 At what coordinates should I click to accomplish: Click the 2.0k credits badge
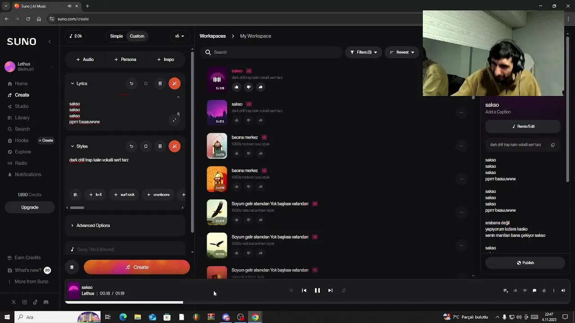75,36
